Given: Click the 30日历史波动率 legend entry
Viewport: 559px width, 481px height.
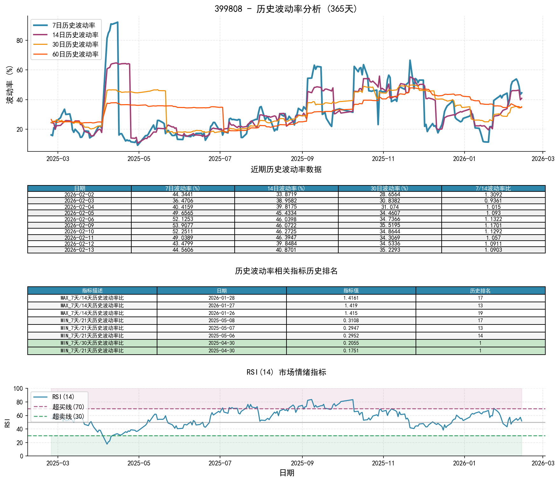Looking at the screenshot, I should 75,44.
